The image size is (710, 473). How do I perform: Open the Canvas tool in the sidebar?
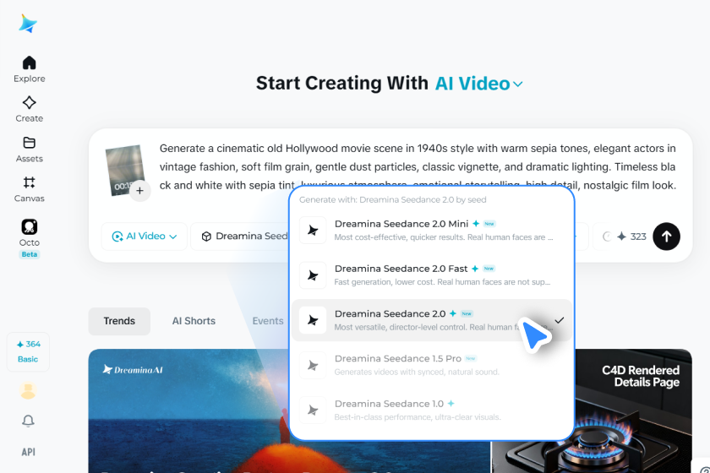(29, 189)
